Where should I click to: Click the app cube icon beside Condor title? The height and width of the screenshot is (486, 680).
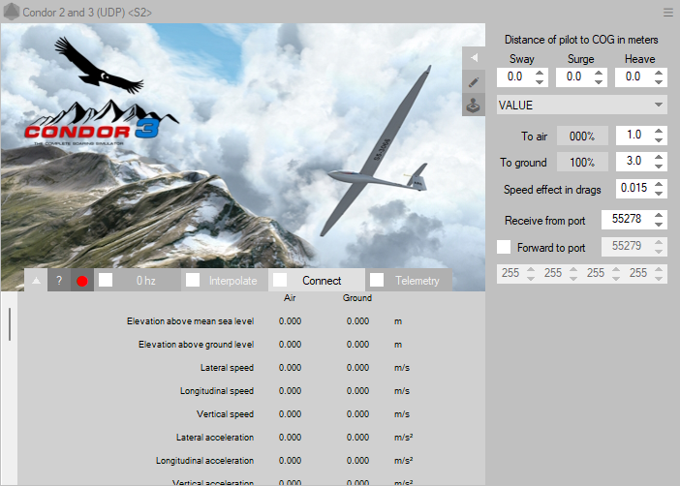tap(12, 13)
